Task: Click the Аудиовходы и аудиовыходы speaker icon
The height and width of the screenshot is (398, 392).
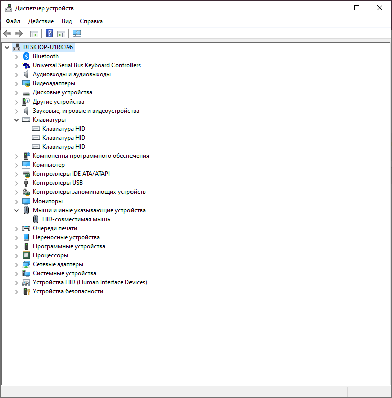Action: tap(26, 74)
